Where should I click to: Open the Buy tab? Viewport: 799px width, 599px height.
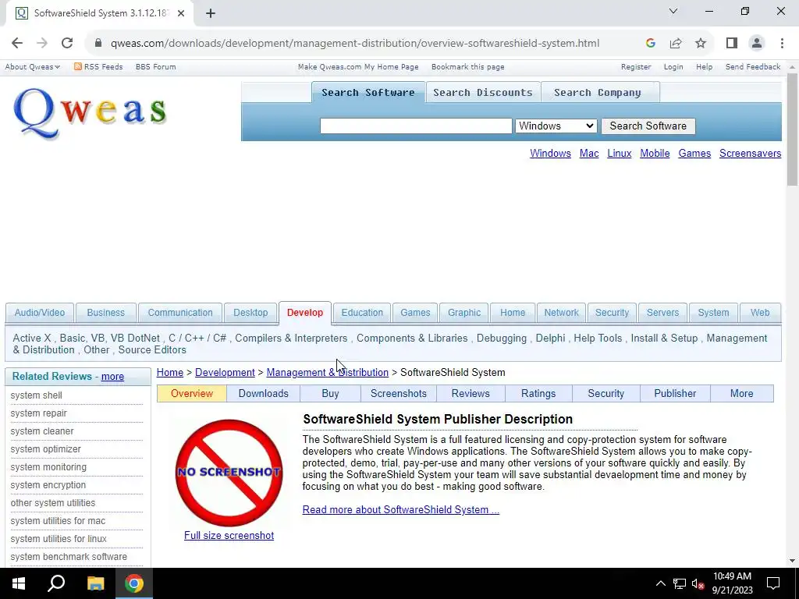[330, 394]
